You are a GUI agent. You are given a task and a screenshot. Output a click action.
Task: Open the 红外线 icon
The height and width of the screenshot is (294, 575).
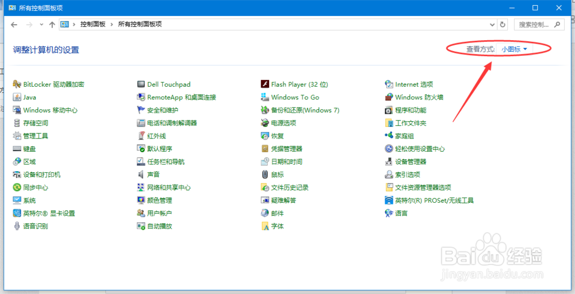click(141, 136)
